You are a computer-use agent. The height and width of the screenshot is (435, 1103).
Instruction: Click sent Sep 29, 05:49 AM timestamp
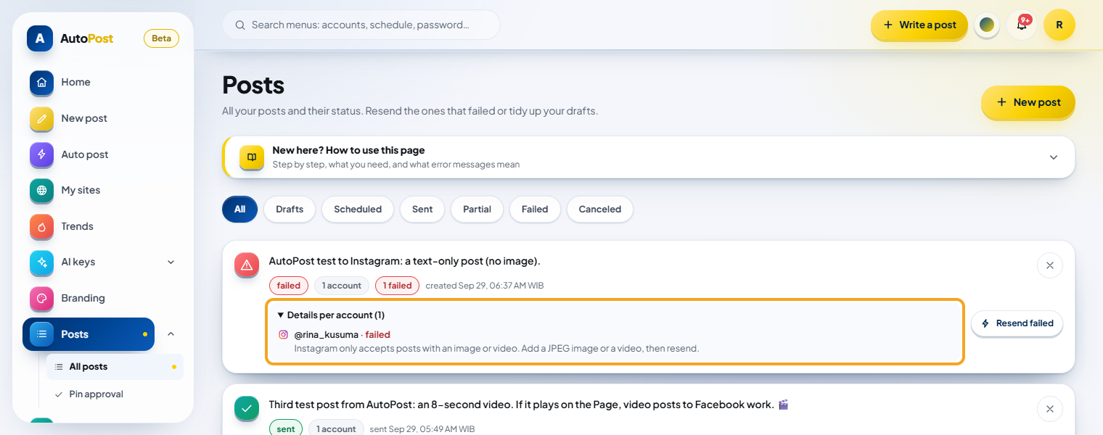[422, 429]
